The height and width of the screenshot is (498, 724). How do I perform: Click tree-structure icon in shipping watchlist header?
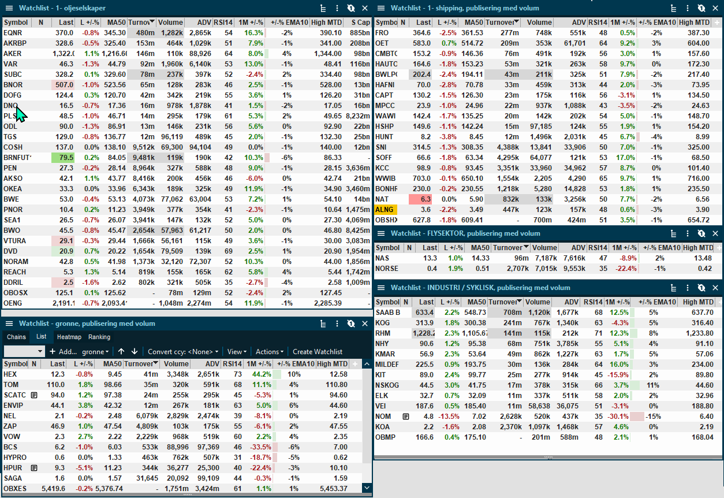coord(673,8)
